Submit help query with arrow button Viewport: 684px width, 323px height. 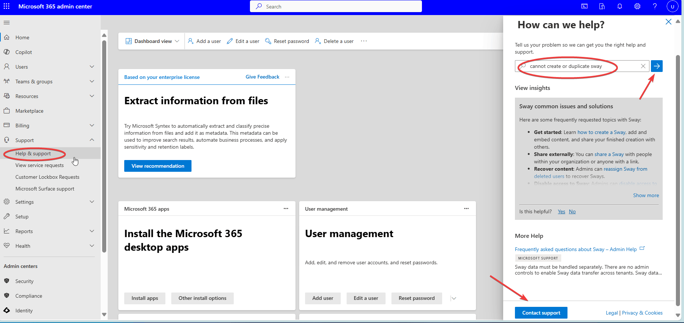pos(657,66)
